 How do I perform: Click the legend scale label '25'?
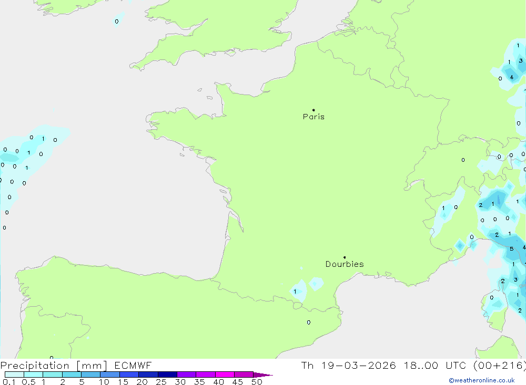[x=161, y=382]
